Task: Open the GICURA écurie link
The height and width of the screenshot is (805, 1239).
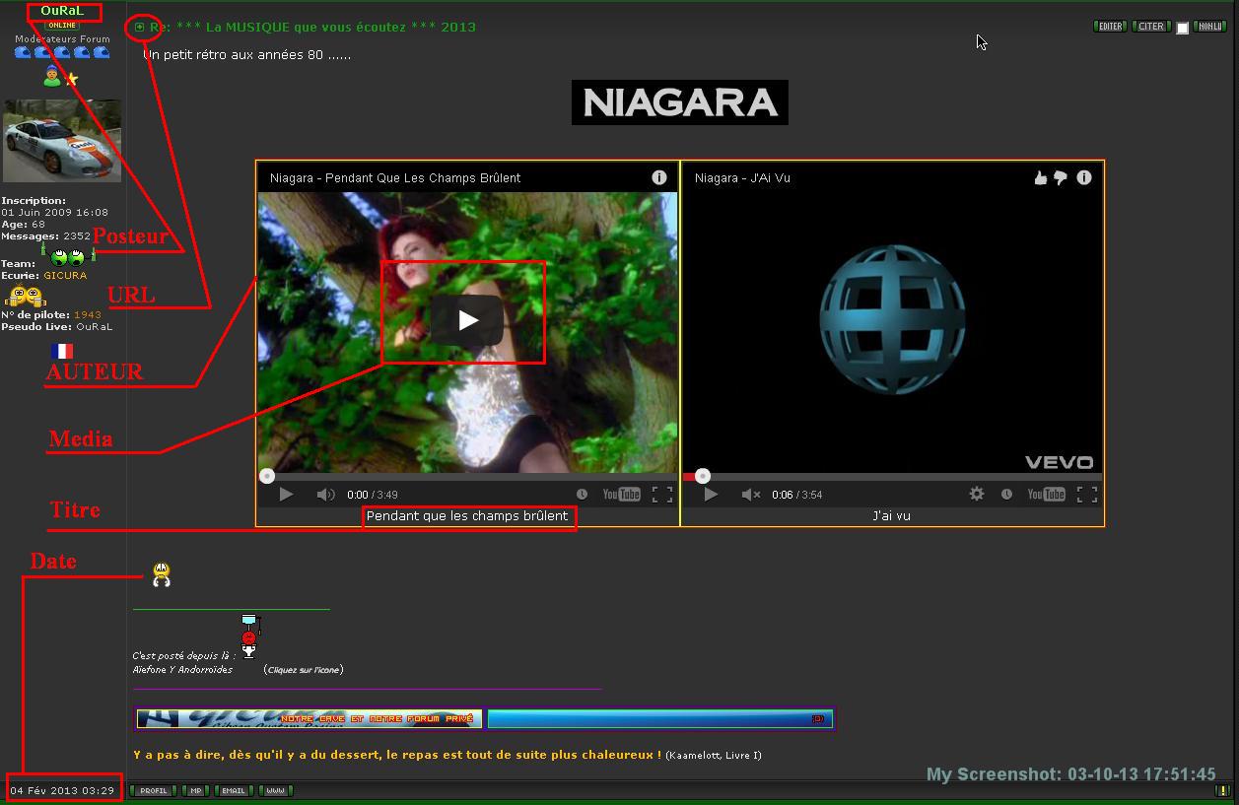Action: pyautogui.click(x=65, y=276)
